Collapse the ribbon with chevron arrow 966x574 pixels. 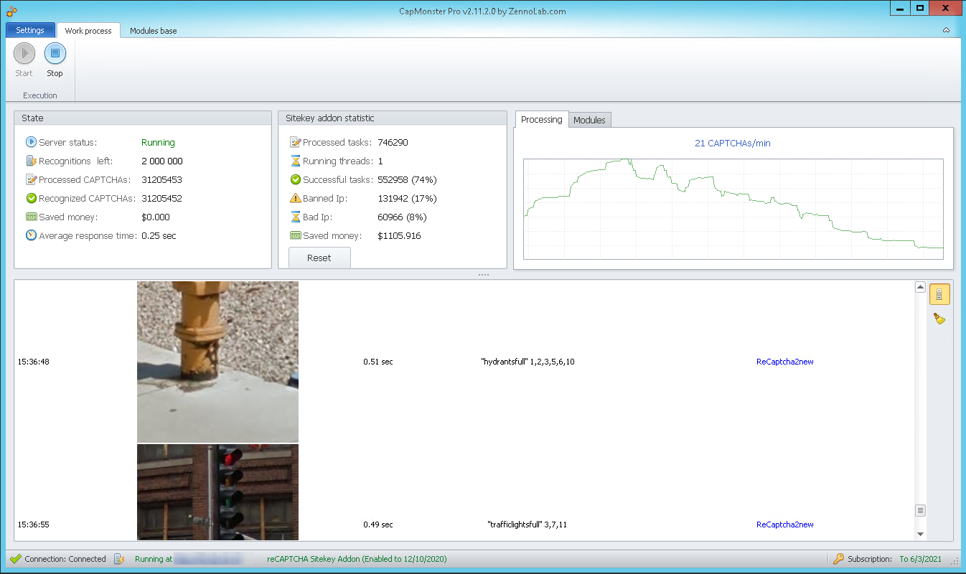pyautogui.click(x=946, y=30)
